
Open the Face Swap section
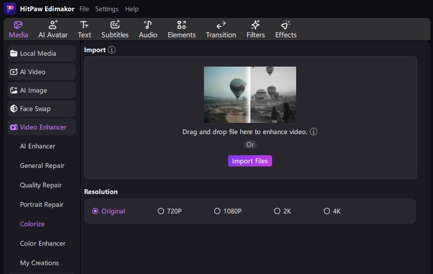pos(42,109)
